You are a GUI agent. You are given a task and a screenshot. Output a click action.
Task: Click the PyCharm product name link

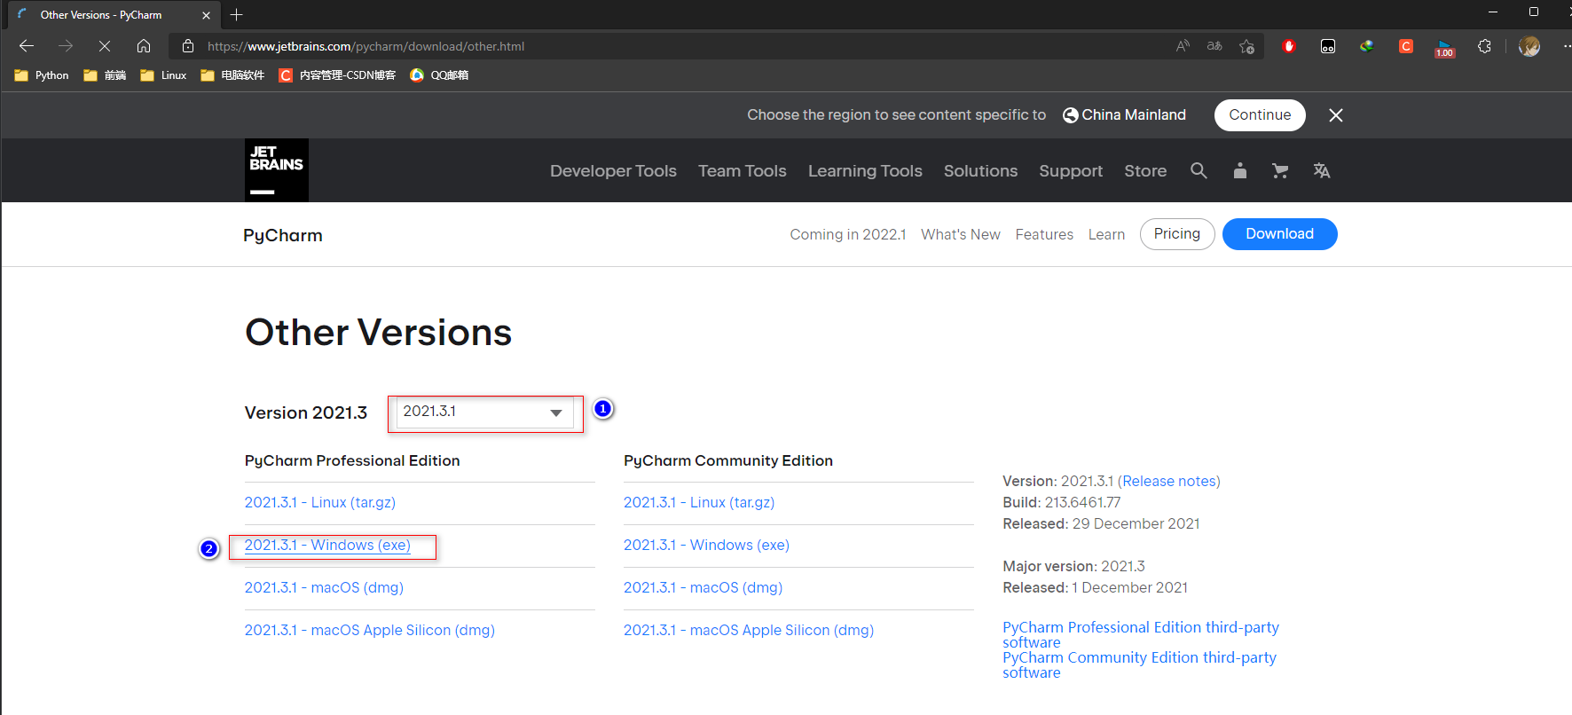point(283,235)
